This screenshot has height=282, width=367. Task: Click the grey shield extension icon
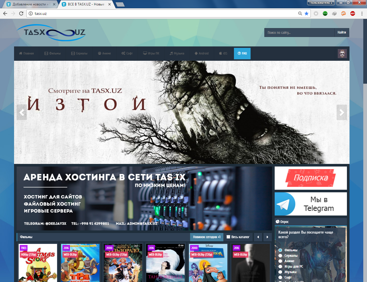316,13
